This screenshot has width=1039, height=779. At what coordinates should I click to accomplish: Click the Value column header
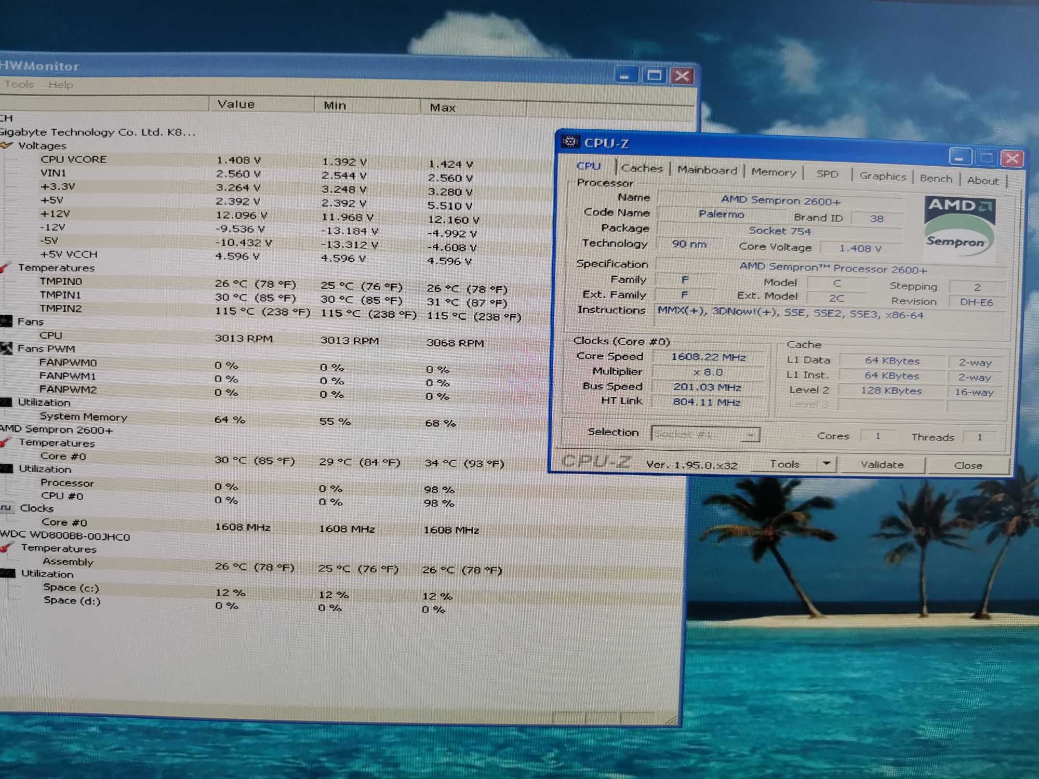262,104
